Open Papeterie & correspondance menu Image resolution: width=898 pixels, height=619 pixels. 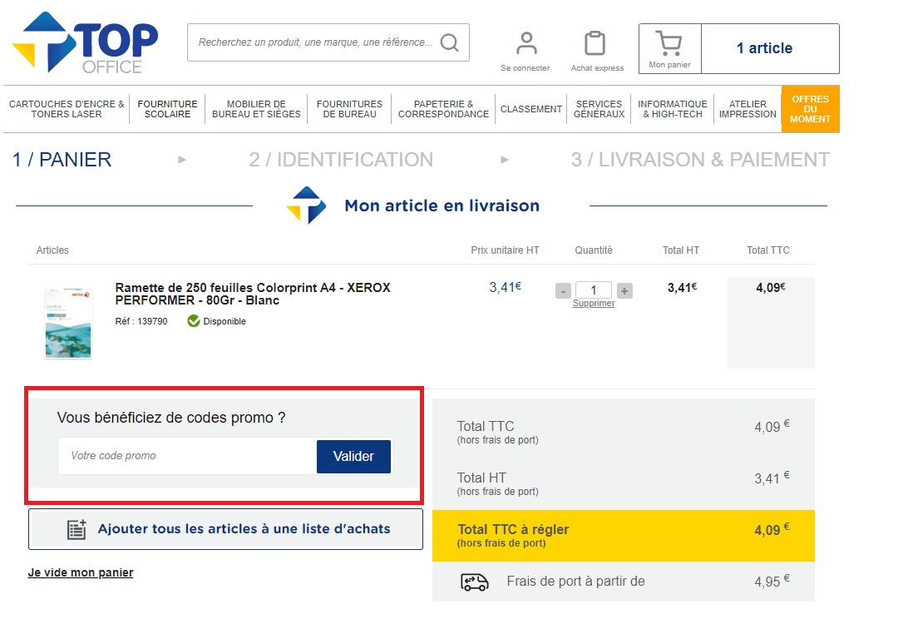(443, 109)
